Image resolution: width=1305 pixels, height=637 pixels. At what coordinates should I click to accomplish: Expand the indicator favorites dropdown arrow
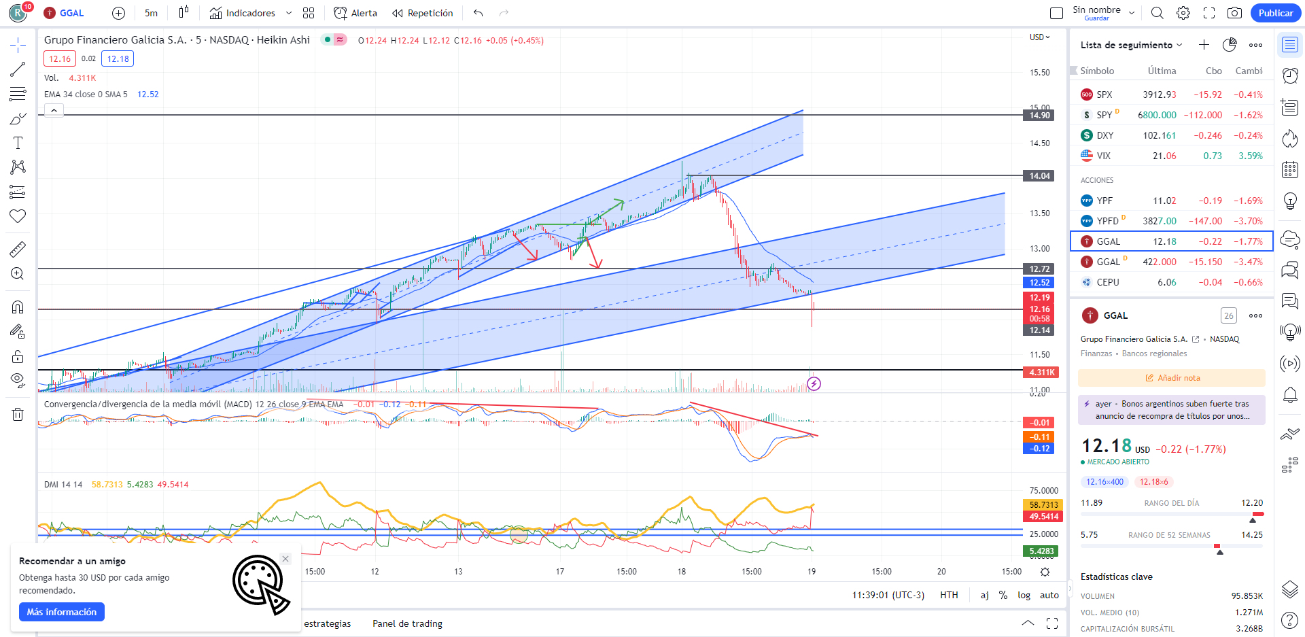click(x=289, y=13)
